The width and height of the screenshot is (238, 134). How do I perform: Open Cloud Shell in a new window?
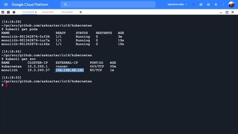(x=227, y=12)
